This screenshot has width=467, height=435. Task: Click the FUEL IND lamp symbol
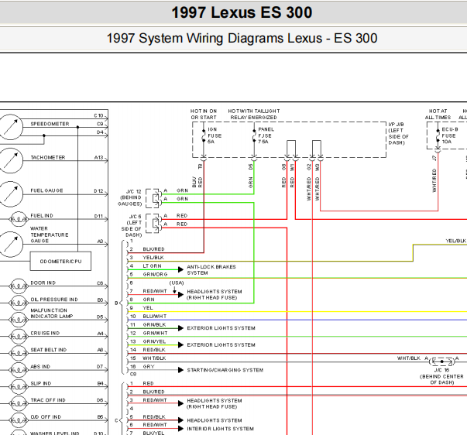click(x=19, y=219)
